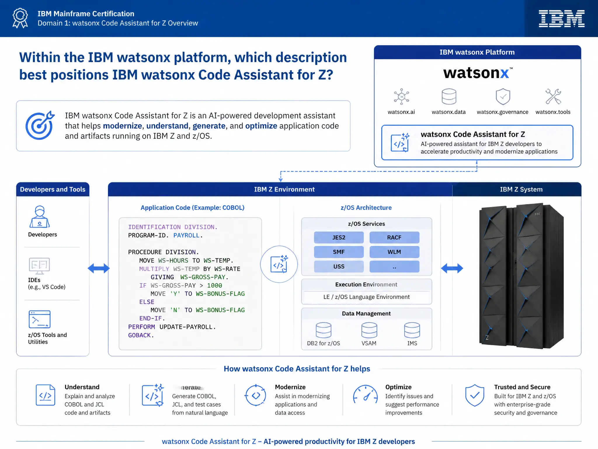598x449 pixels.
Task: Select the RACF service box
Action: 394,237
